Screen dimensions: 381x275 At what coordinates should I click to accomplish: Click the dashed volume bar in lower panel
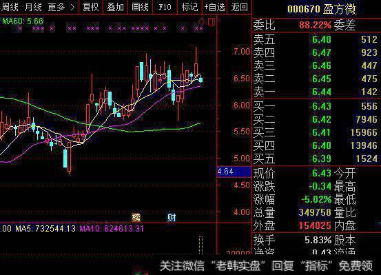[x=200, y=245]
